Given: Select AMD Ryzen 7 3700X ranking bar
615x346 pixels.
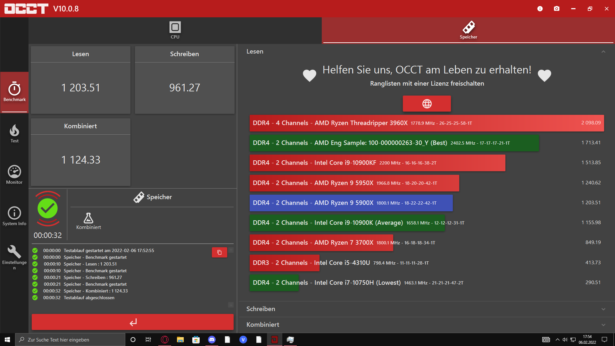Looking at the screenshot, I should click(321, 243).
